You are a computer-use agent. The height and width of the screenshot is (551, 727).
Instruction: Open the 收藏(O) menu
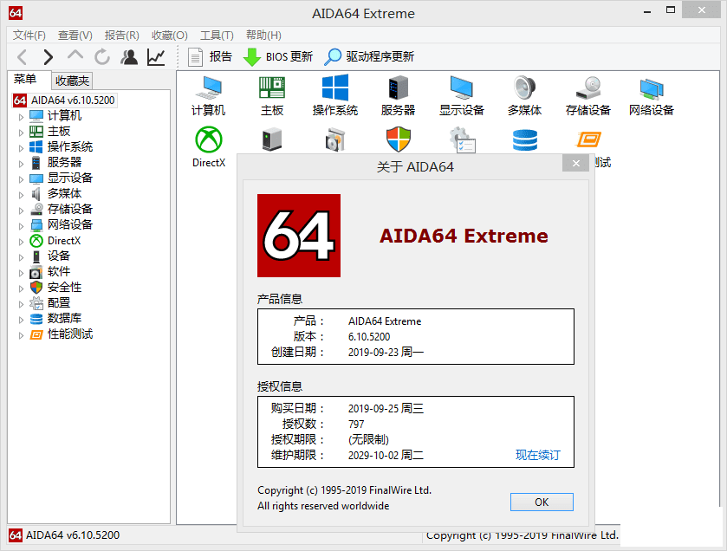tap(169, 36)
